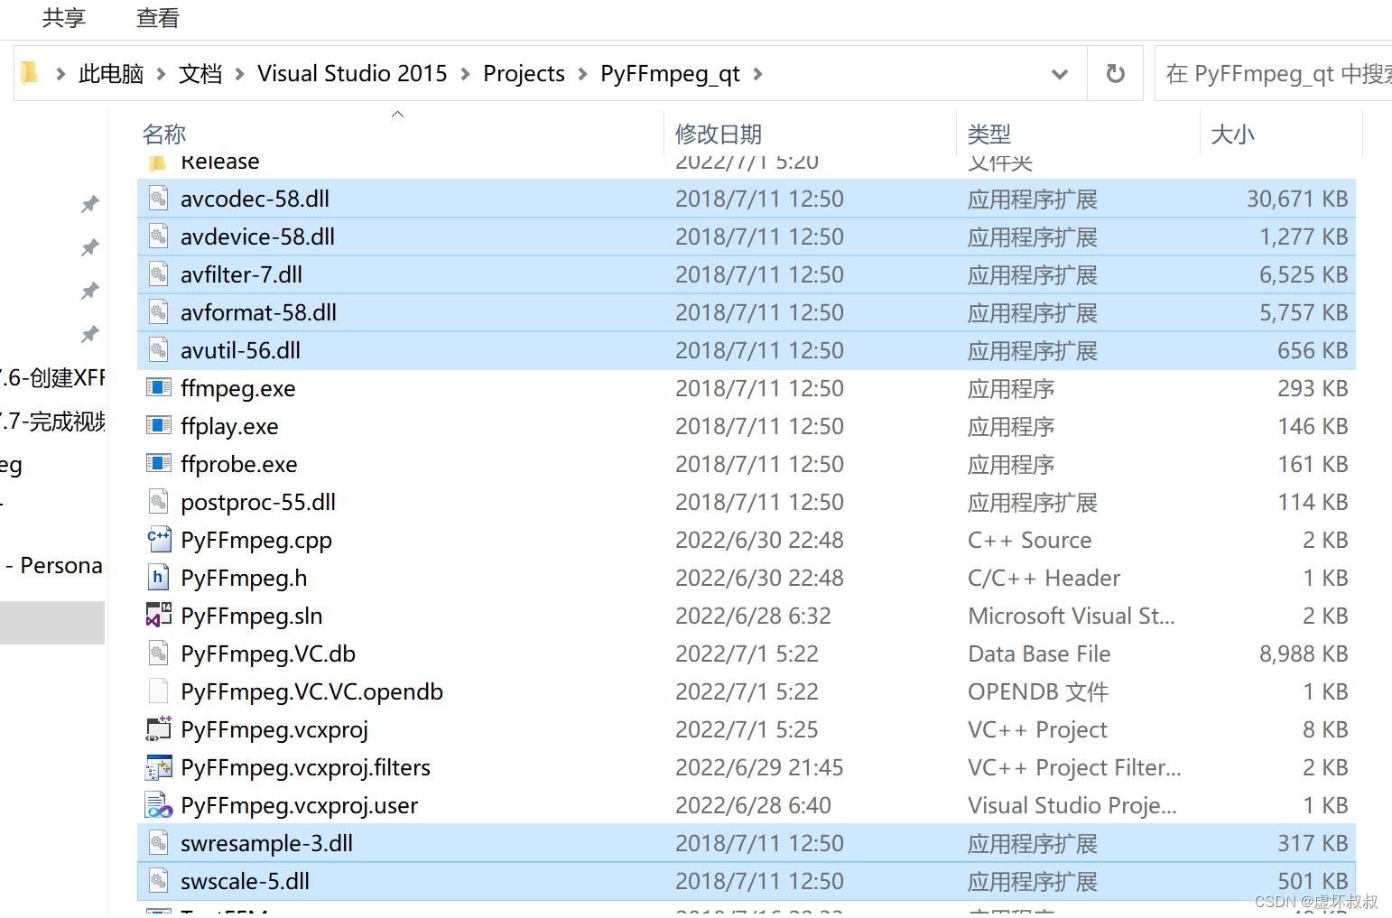
Task: Select file name swscale-5.dll
Action: (x=245, y=881)
